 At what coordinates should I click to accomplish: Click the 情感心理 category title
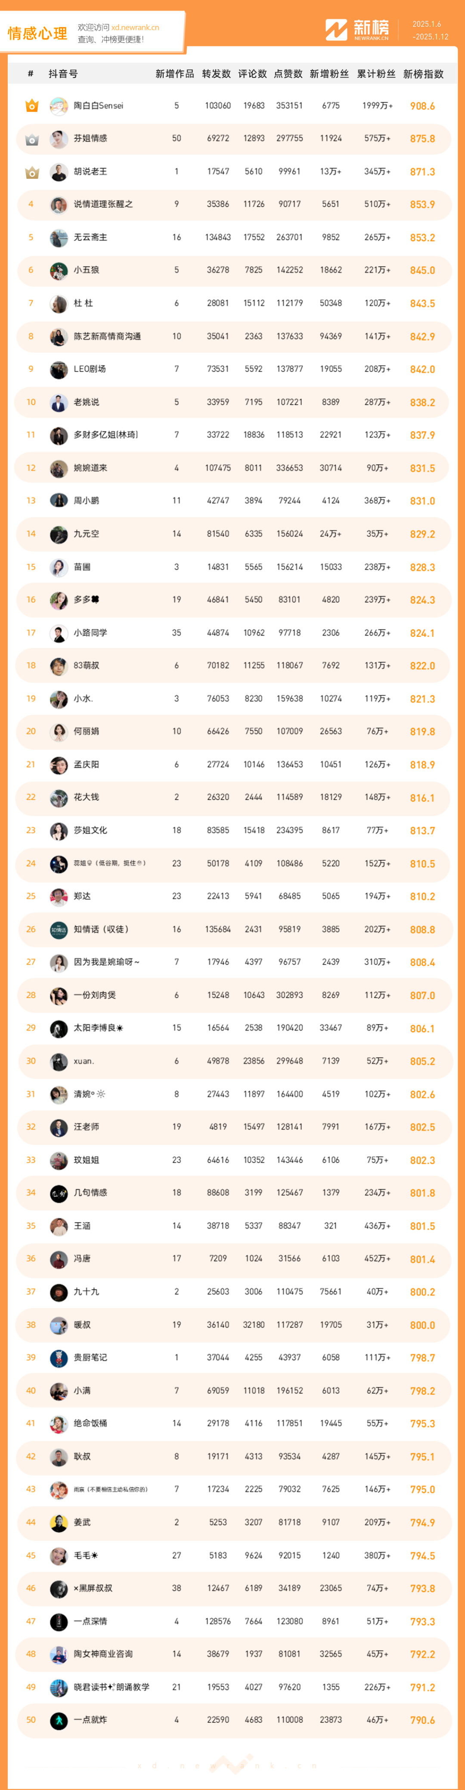[37, 33]
